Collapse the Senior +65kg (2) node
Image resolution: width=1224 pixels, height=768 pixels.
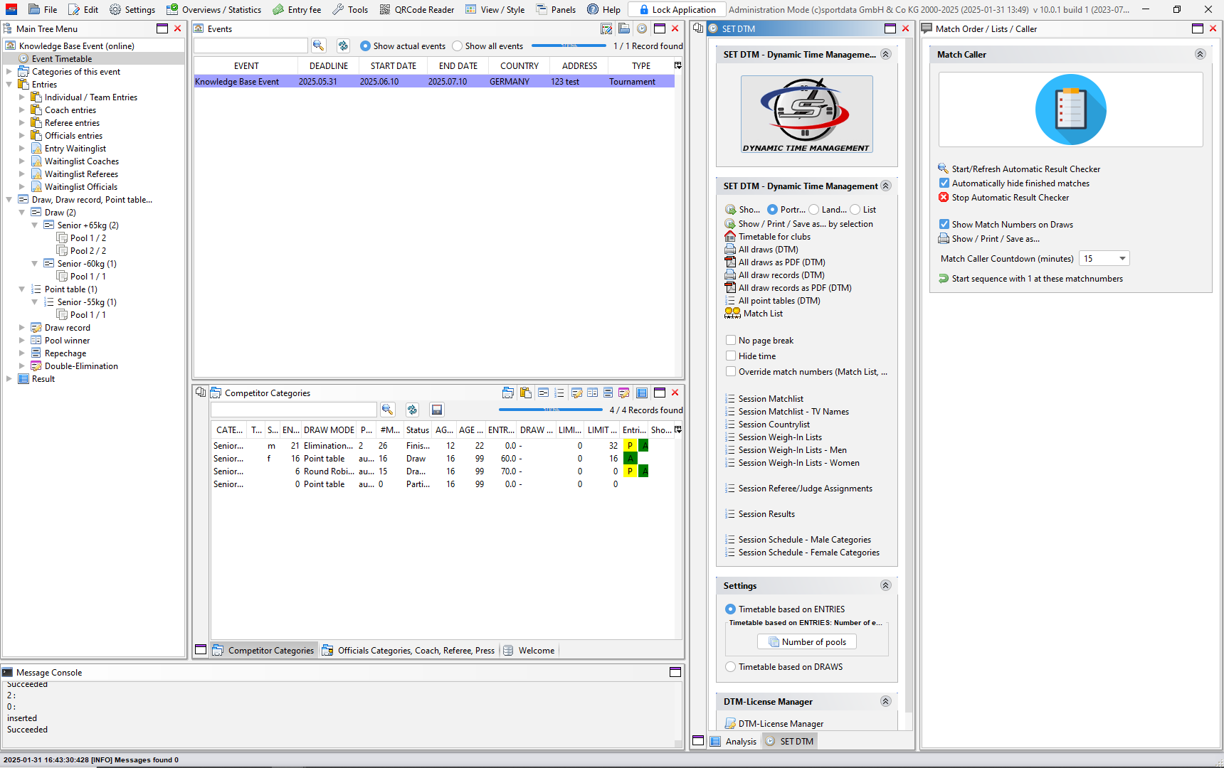point(34,225)
